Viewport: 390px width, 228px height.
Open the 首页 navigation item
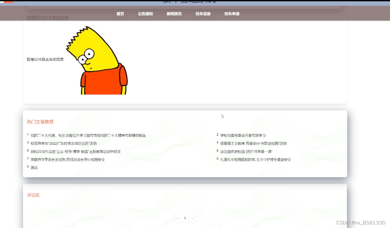[x=120, y=14]
